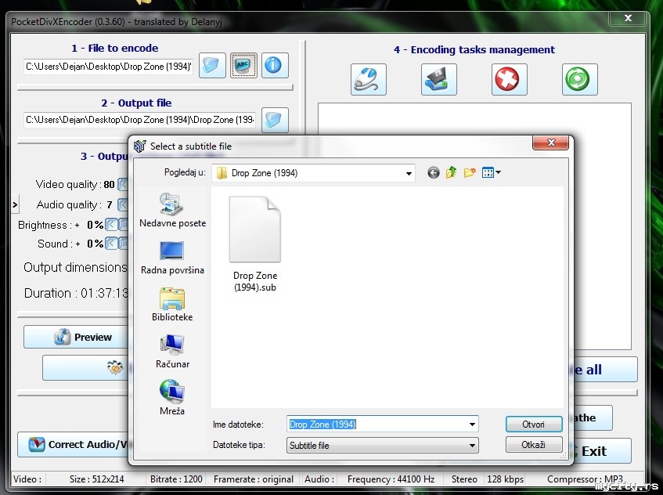Close the Select a subtitle file dialog

(550, 143)
